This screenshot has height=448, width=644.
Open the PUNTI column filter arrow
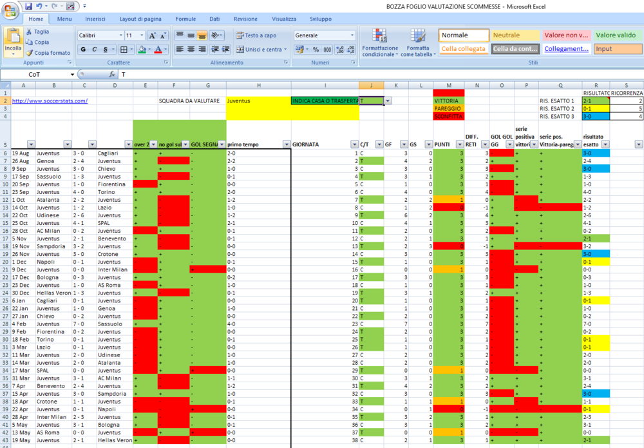pos(460,144)
